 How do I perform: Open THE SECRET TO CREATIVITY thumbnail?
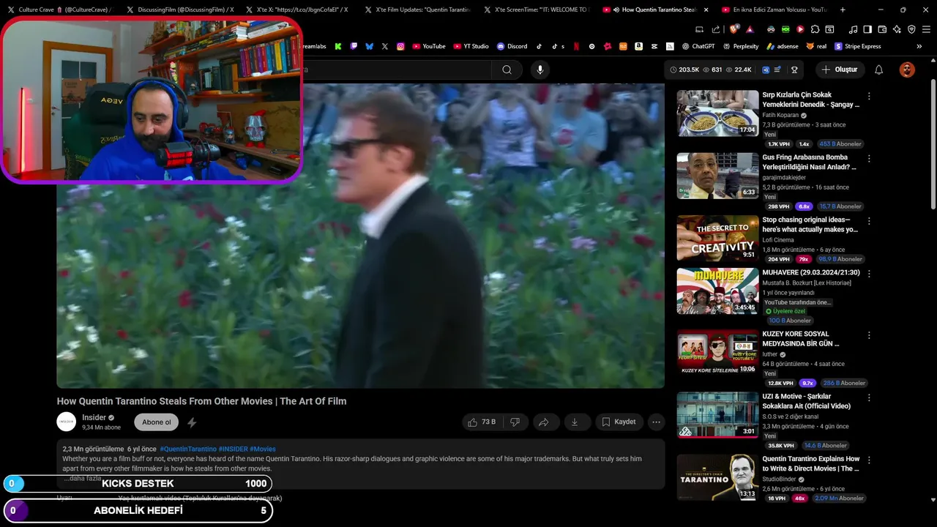click(x=717, y=238)
